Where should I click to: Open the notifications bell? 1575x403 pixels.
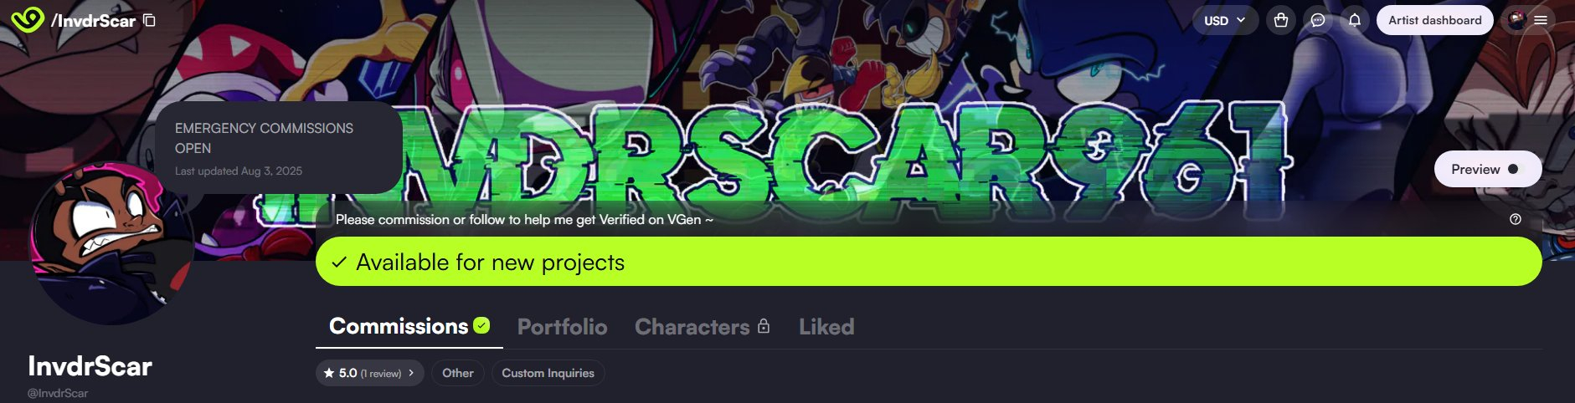1354,20
